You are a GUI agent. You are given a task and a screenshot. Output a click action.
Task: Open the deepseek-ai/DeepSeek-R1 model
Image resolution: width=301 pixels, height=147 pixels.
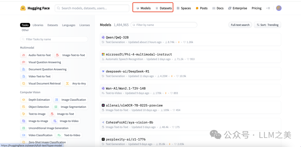190,73
